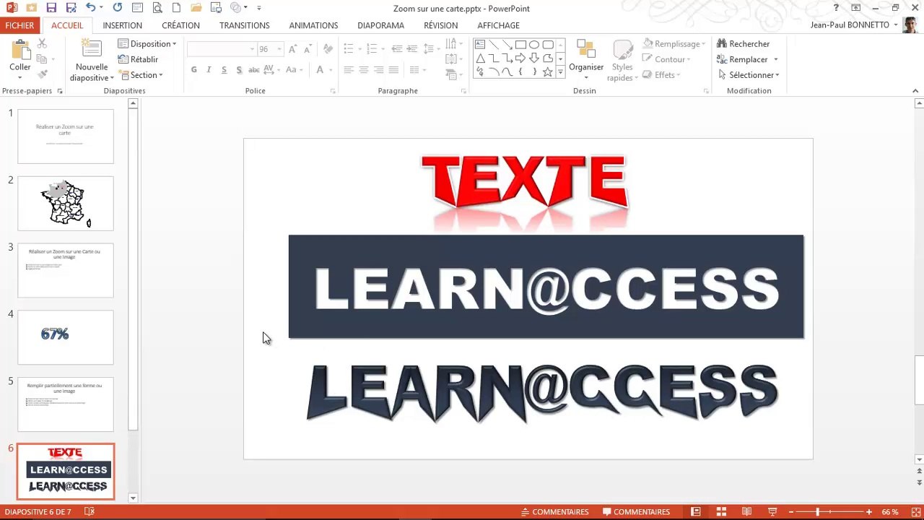Image resolution: width=924 pixels, height=520 pixels.
Task: Open the FICHIER tab
Action: click(19, 25)
